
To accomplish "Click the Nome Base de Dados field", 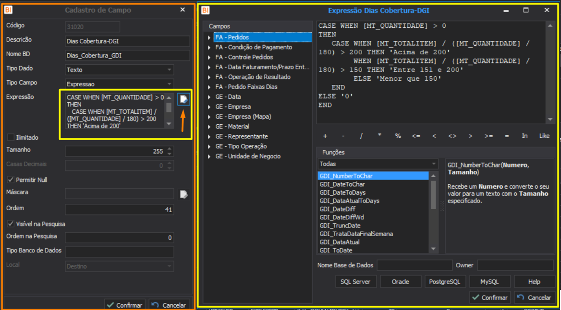I will [415, 265].
